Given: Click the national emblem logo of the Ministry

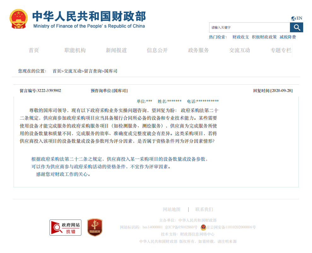Looking at the screenshot, I should 18,17.
